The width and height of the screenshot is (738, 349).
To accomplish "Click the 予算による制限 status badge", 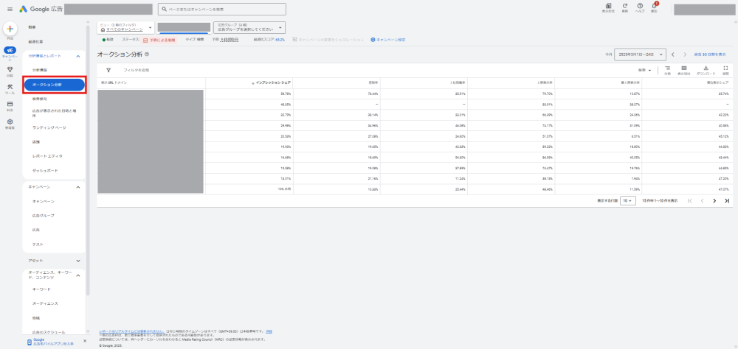I will tap(159, 40).
